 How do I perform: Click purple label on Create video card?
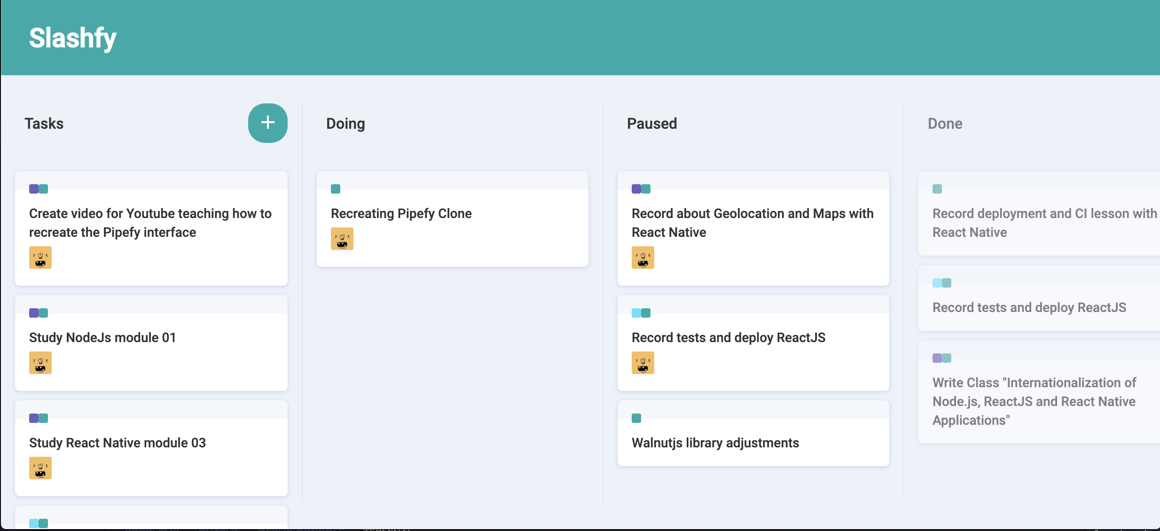click(33, 189)
